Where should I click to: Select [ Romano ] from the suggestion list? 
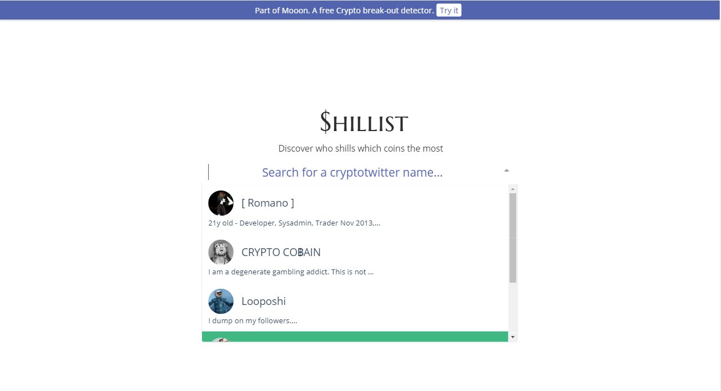pos(268,203)
